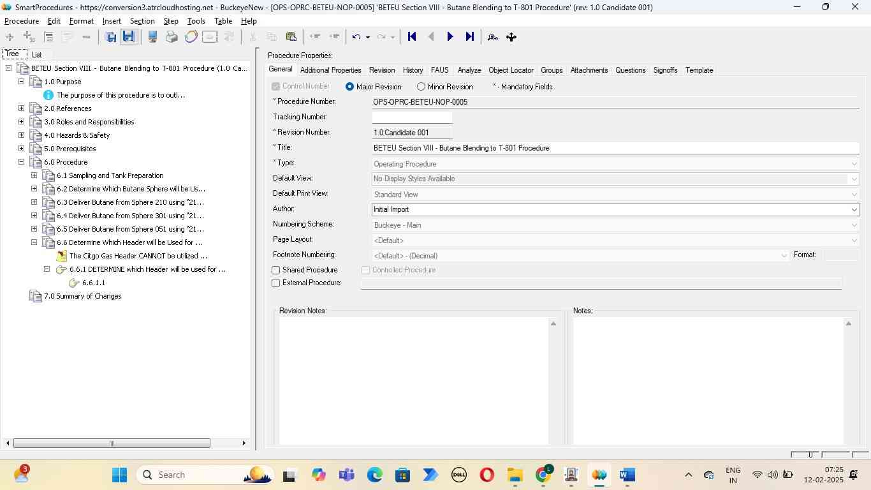Click the clipboard paste icon
This screenshot has width=871, height=490.
point(291,37)
